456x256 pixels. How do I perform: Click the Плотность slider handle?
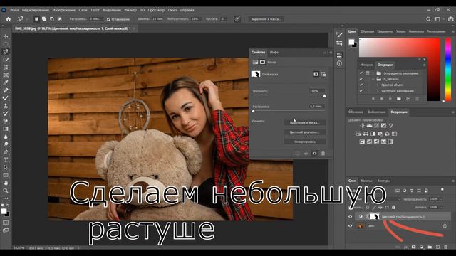(x=324, y=95)
